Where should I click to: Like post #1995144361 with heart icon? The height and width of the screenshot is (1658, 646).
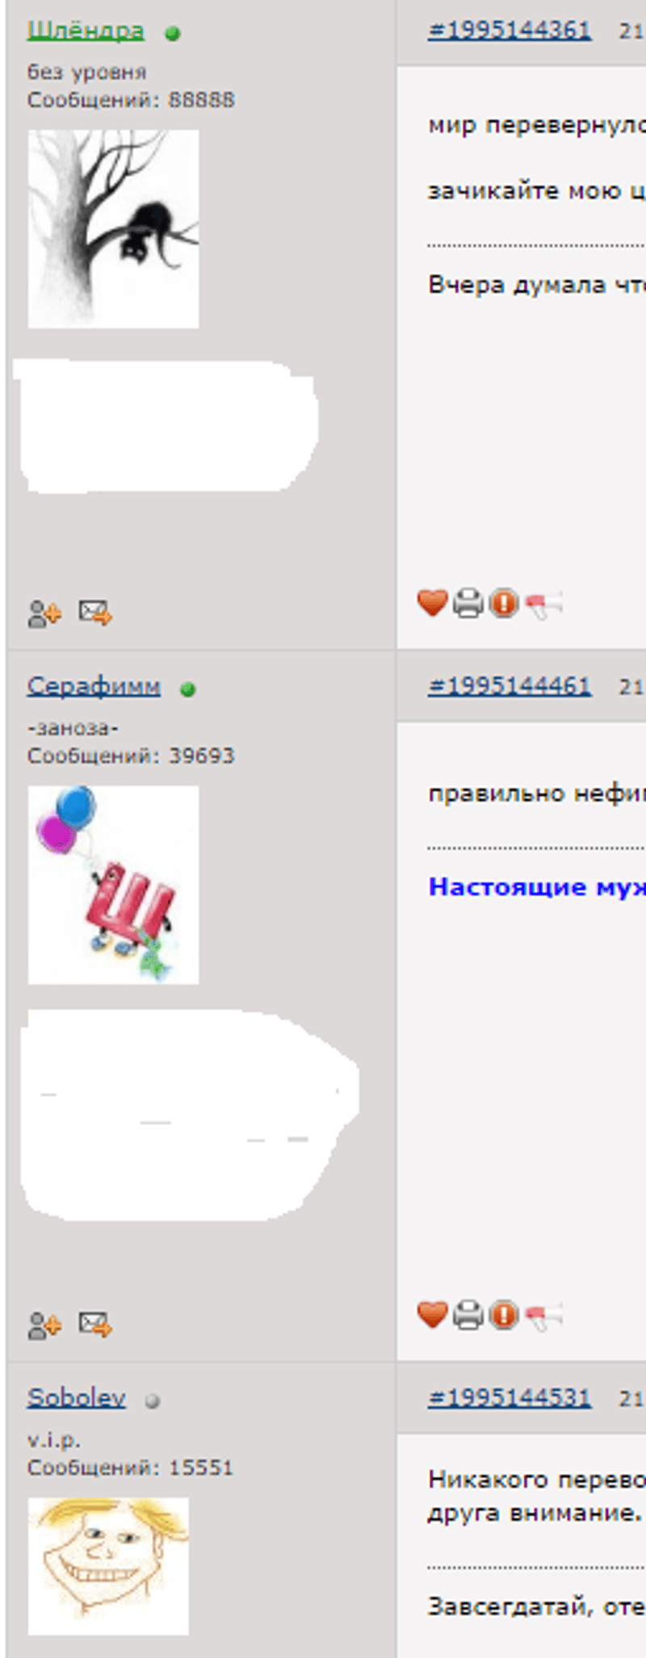[432, 602]
